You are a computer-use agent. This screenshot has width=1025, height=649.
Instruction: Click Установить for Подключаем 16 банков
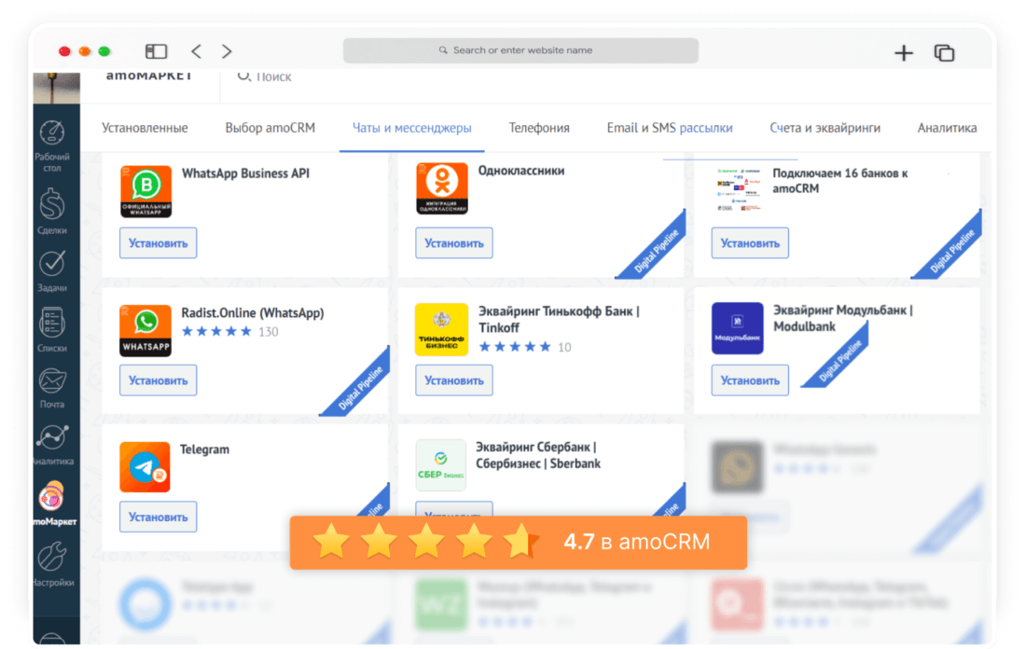point(750,243)
